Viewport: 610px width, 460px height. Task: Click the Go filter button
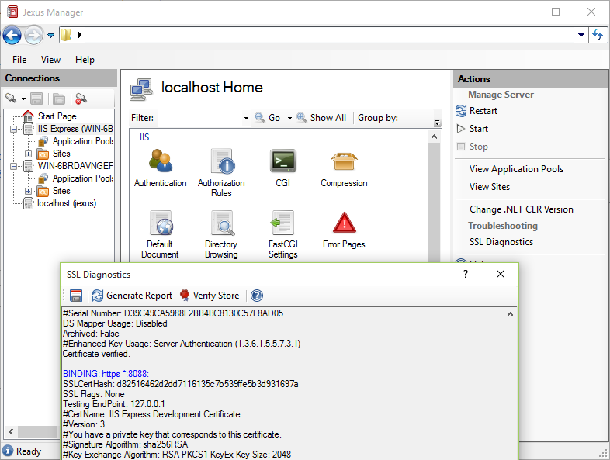268,118
